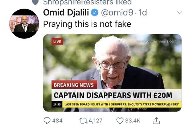Click the 484 reply count
The height and width of the screenshot is (128, 191).
(x=57, y=121)
